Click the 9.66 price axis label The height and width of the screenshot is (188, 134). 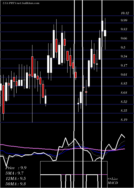(x=124, y=38)
